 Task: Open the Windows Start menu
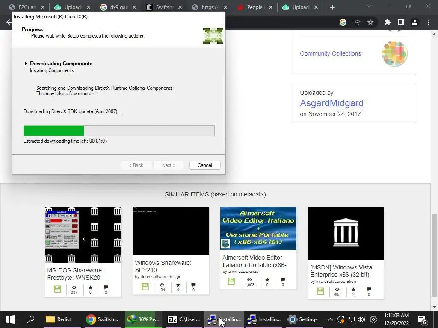click(10, 319)
